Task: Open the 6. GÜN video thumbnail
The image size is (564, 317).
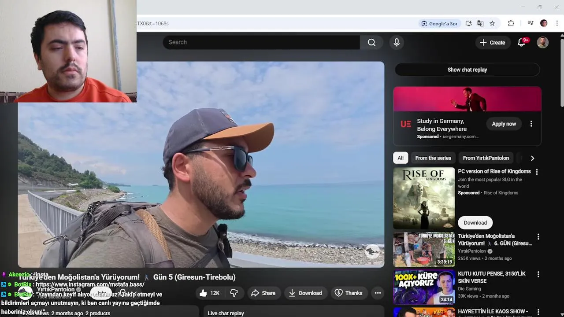Action: coord(424,250)
